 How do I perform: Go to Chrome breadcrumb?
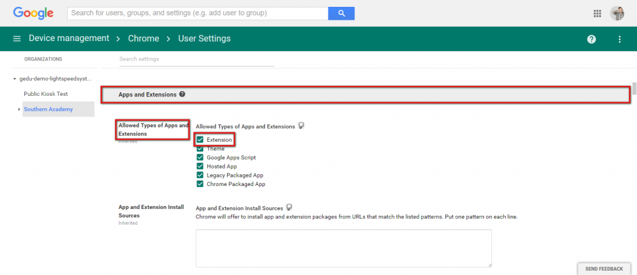pyautogui.click(x=144, y=39)
